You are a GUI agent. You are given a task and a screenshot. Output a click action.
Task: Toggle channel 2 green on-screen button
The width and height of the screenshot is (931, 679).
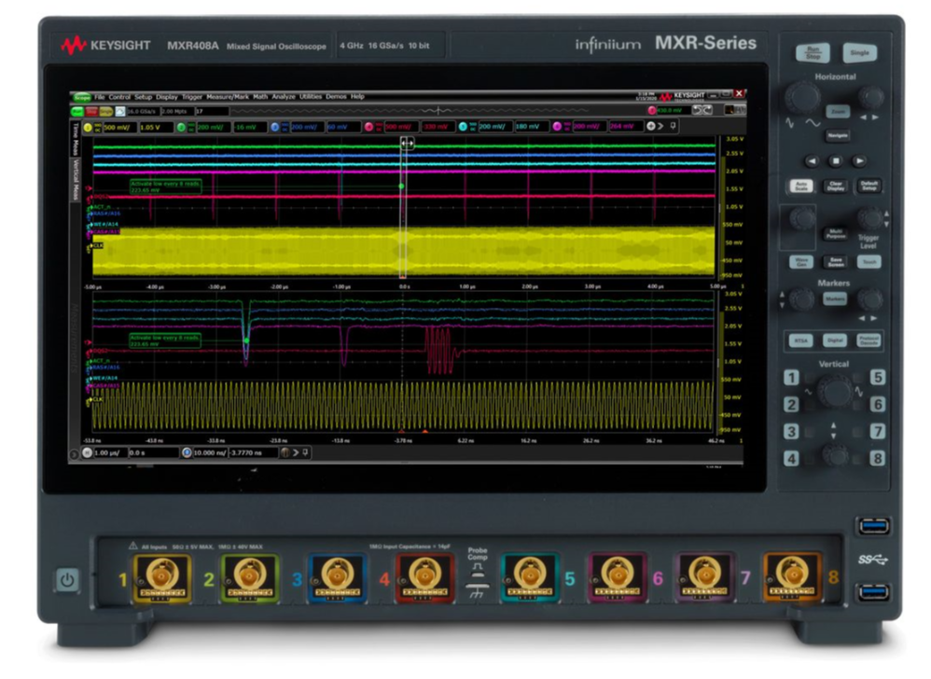182,127
